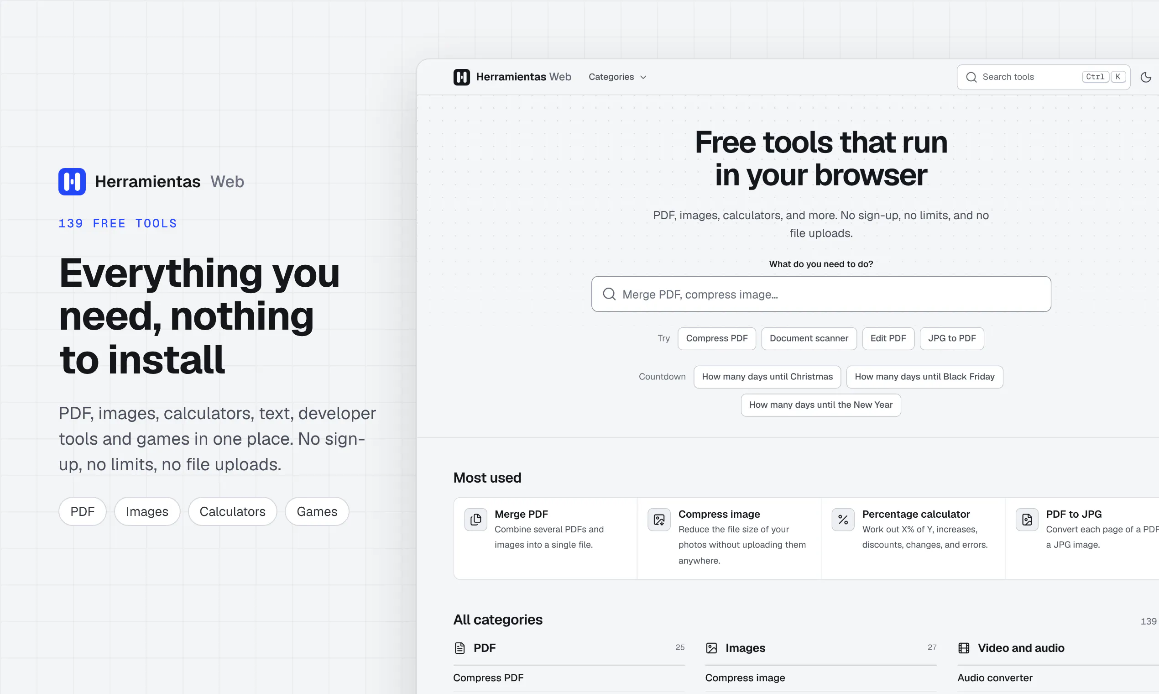The width and height of the screenshot is (1159, 694).
Task: Click the All categories heading
Action: click(x=498, y=620)
